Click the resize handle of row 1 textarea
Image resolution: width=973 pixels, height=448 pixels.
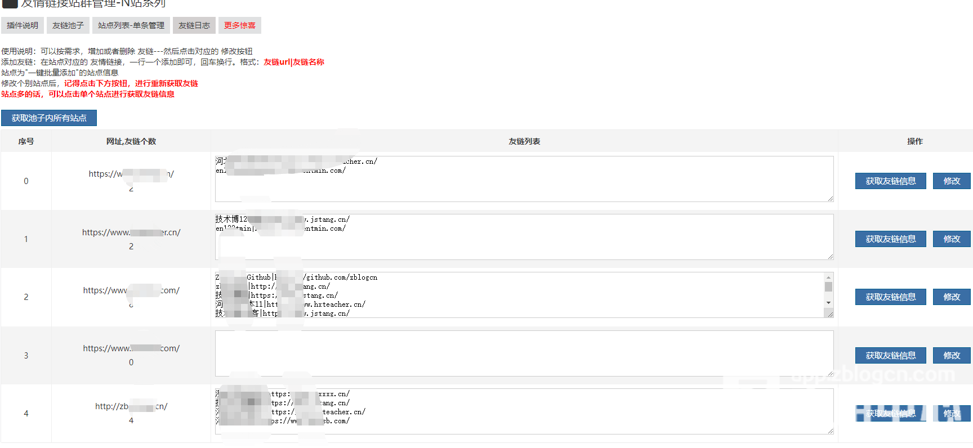831,257
